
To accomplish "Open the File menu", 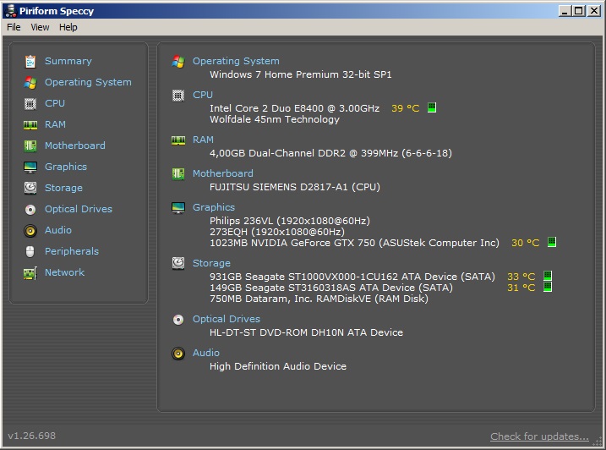I will click(x=14, y=27).
